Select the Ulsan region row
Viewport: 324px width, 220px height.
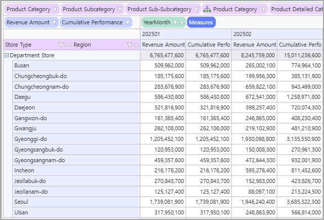(76, 212)
